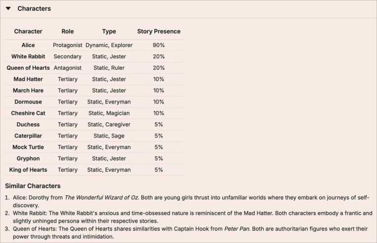Click the Cheshire Cat row name

[x=28, y=113]
